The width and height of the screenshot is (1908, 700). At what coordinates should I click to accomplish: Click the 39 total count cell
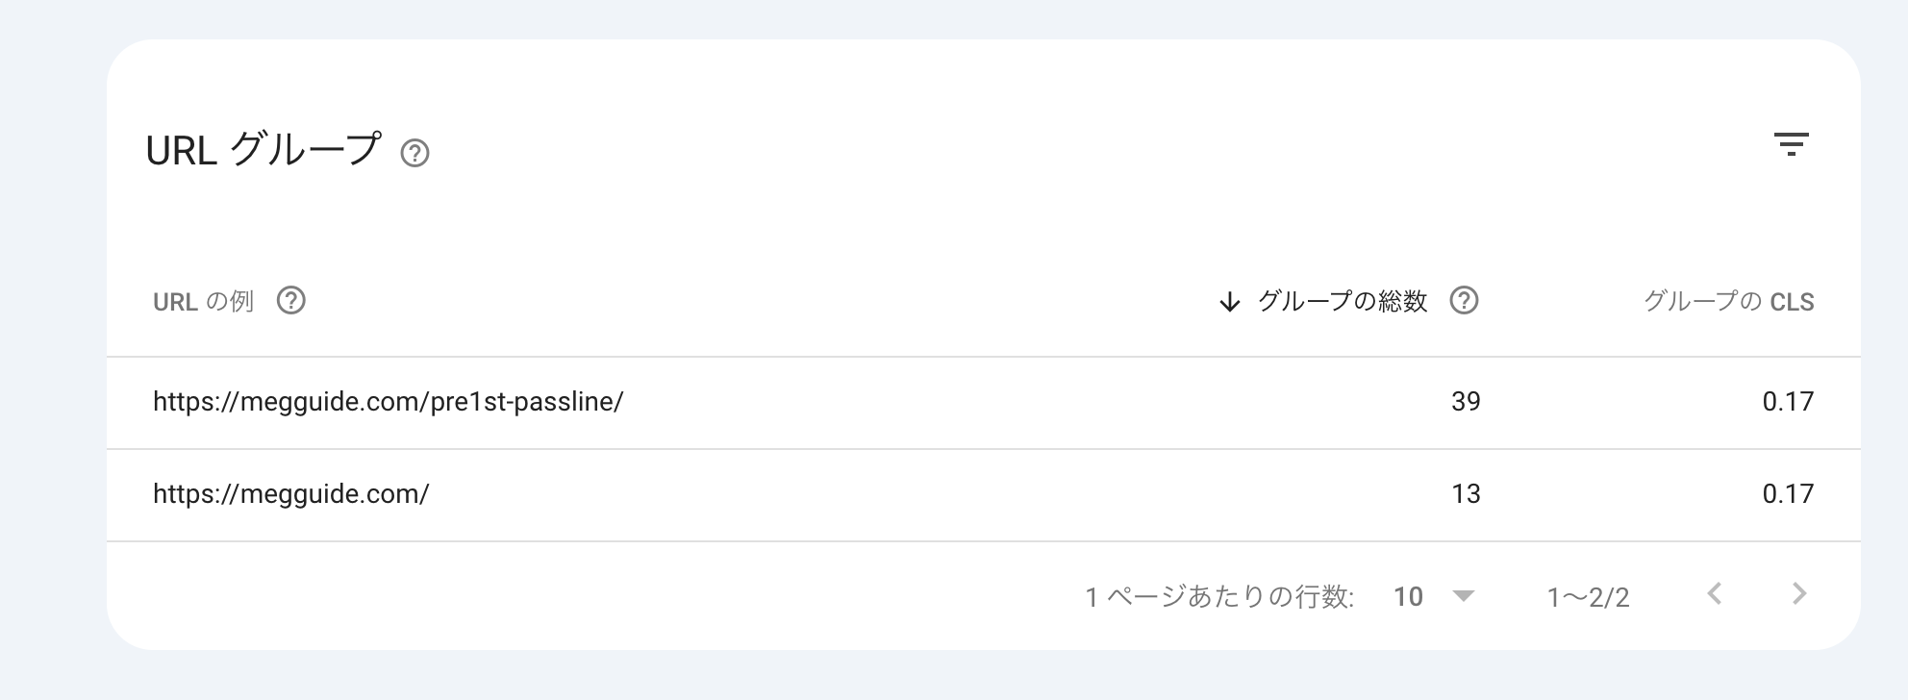tap(1466, 402)
